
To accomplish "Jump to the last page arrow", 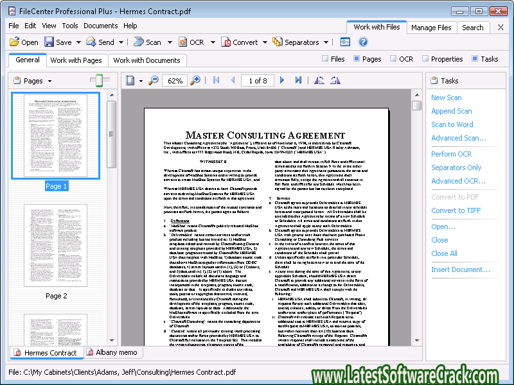I will (x=298, y=80).
